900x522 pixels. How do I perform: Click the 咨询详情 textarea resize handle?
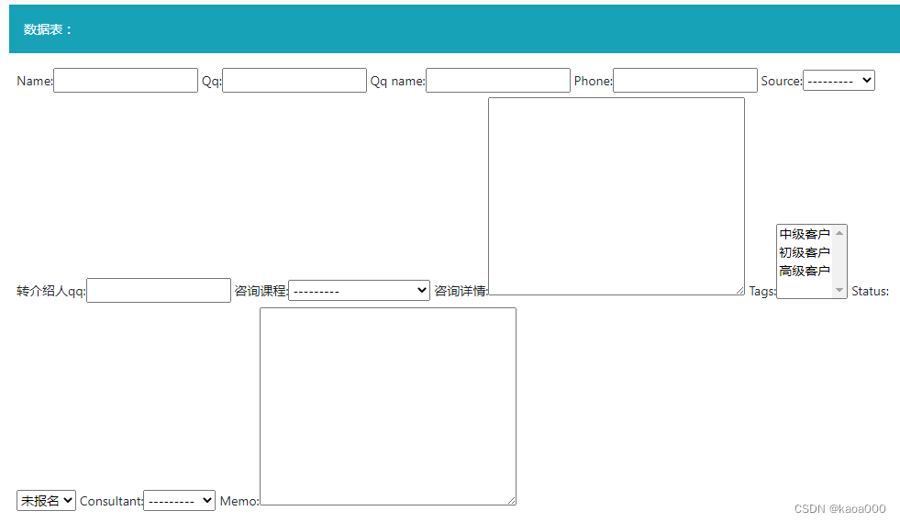click(x=739, y=291)
